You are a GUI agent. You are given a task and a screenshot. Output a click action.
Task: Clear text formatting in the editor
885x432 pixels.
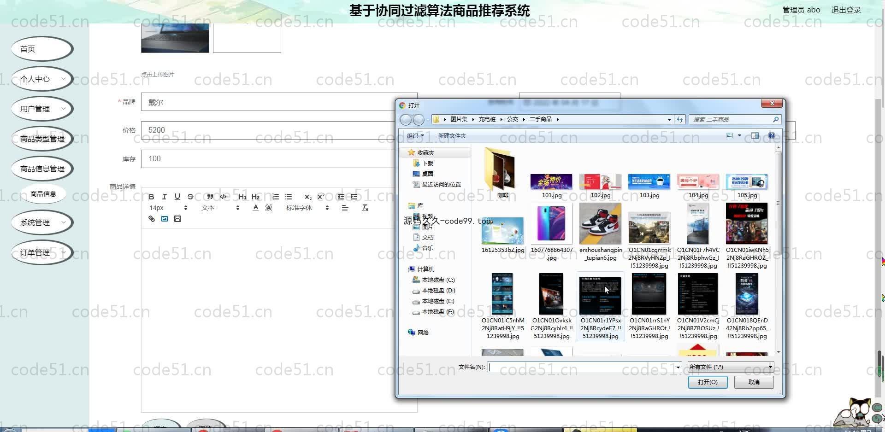tap(365, 208)
